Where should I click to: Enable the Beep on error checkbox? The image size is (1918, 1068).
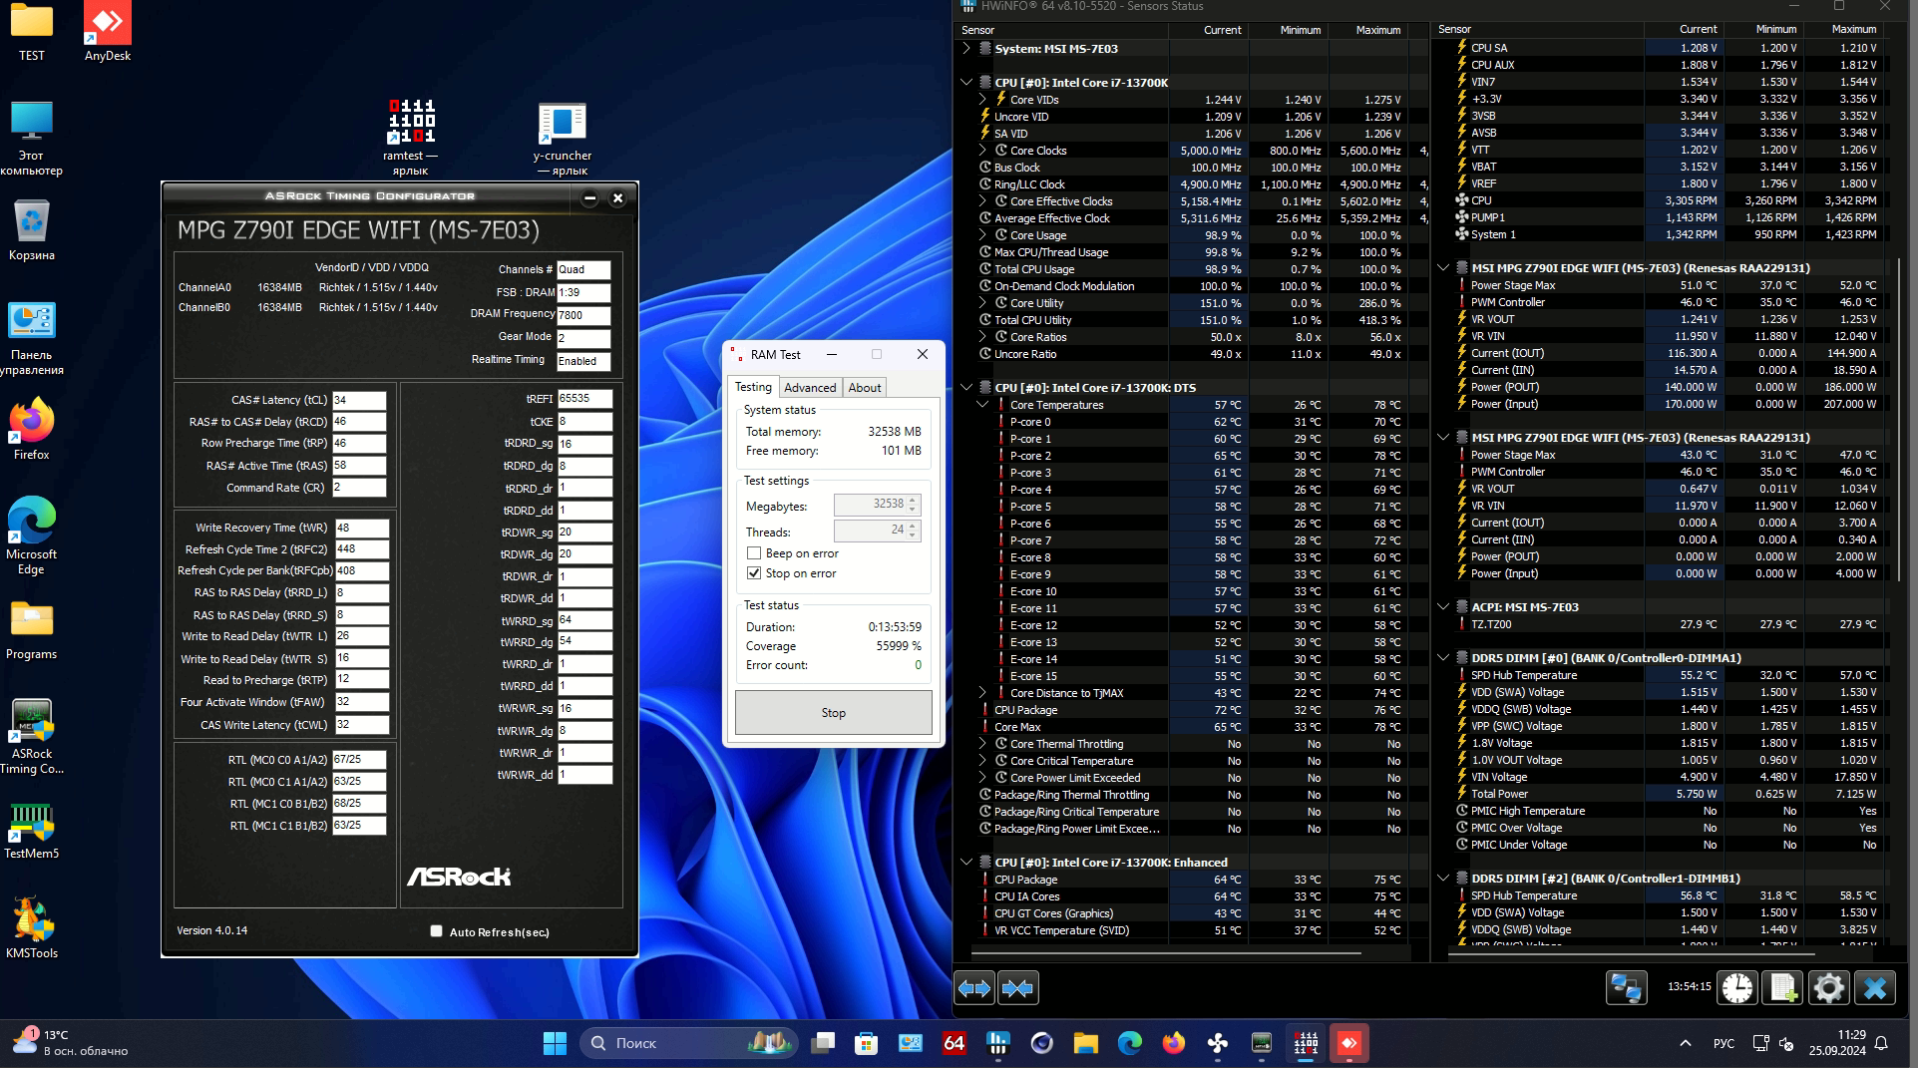click(754, 553)
